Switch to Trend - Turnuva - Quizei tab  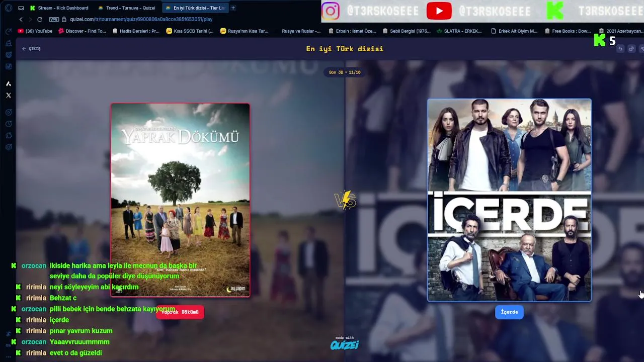point(127,8)
